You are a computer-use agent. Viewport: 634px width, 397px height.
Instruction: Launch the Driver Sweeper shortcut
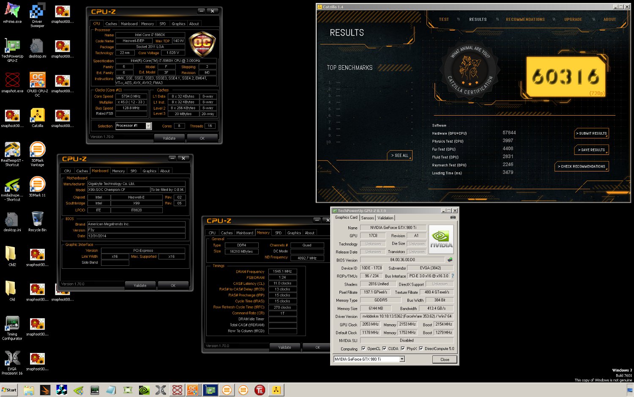pos(37,15)
